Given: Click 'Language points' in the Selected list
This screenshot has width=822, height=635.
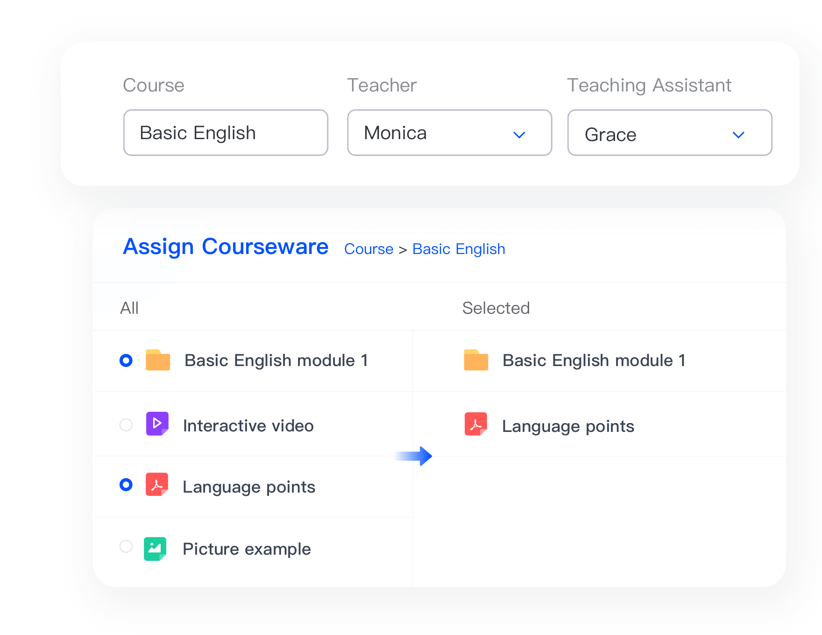Looking at the screenshot, I should [568, 427].
